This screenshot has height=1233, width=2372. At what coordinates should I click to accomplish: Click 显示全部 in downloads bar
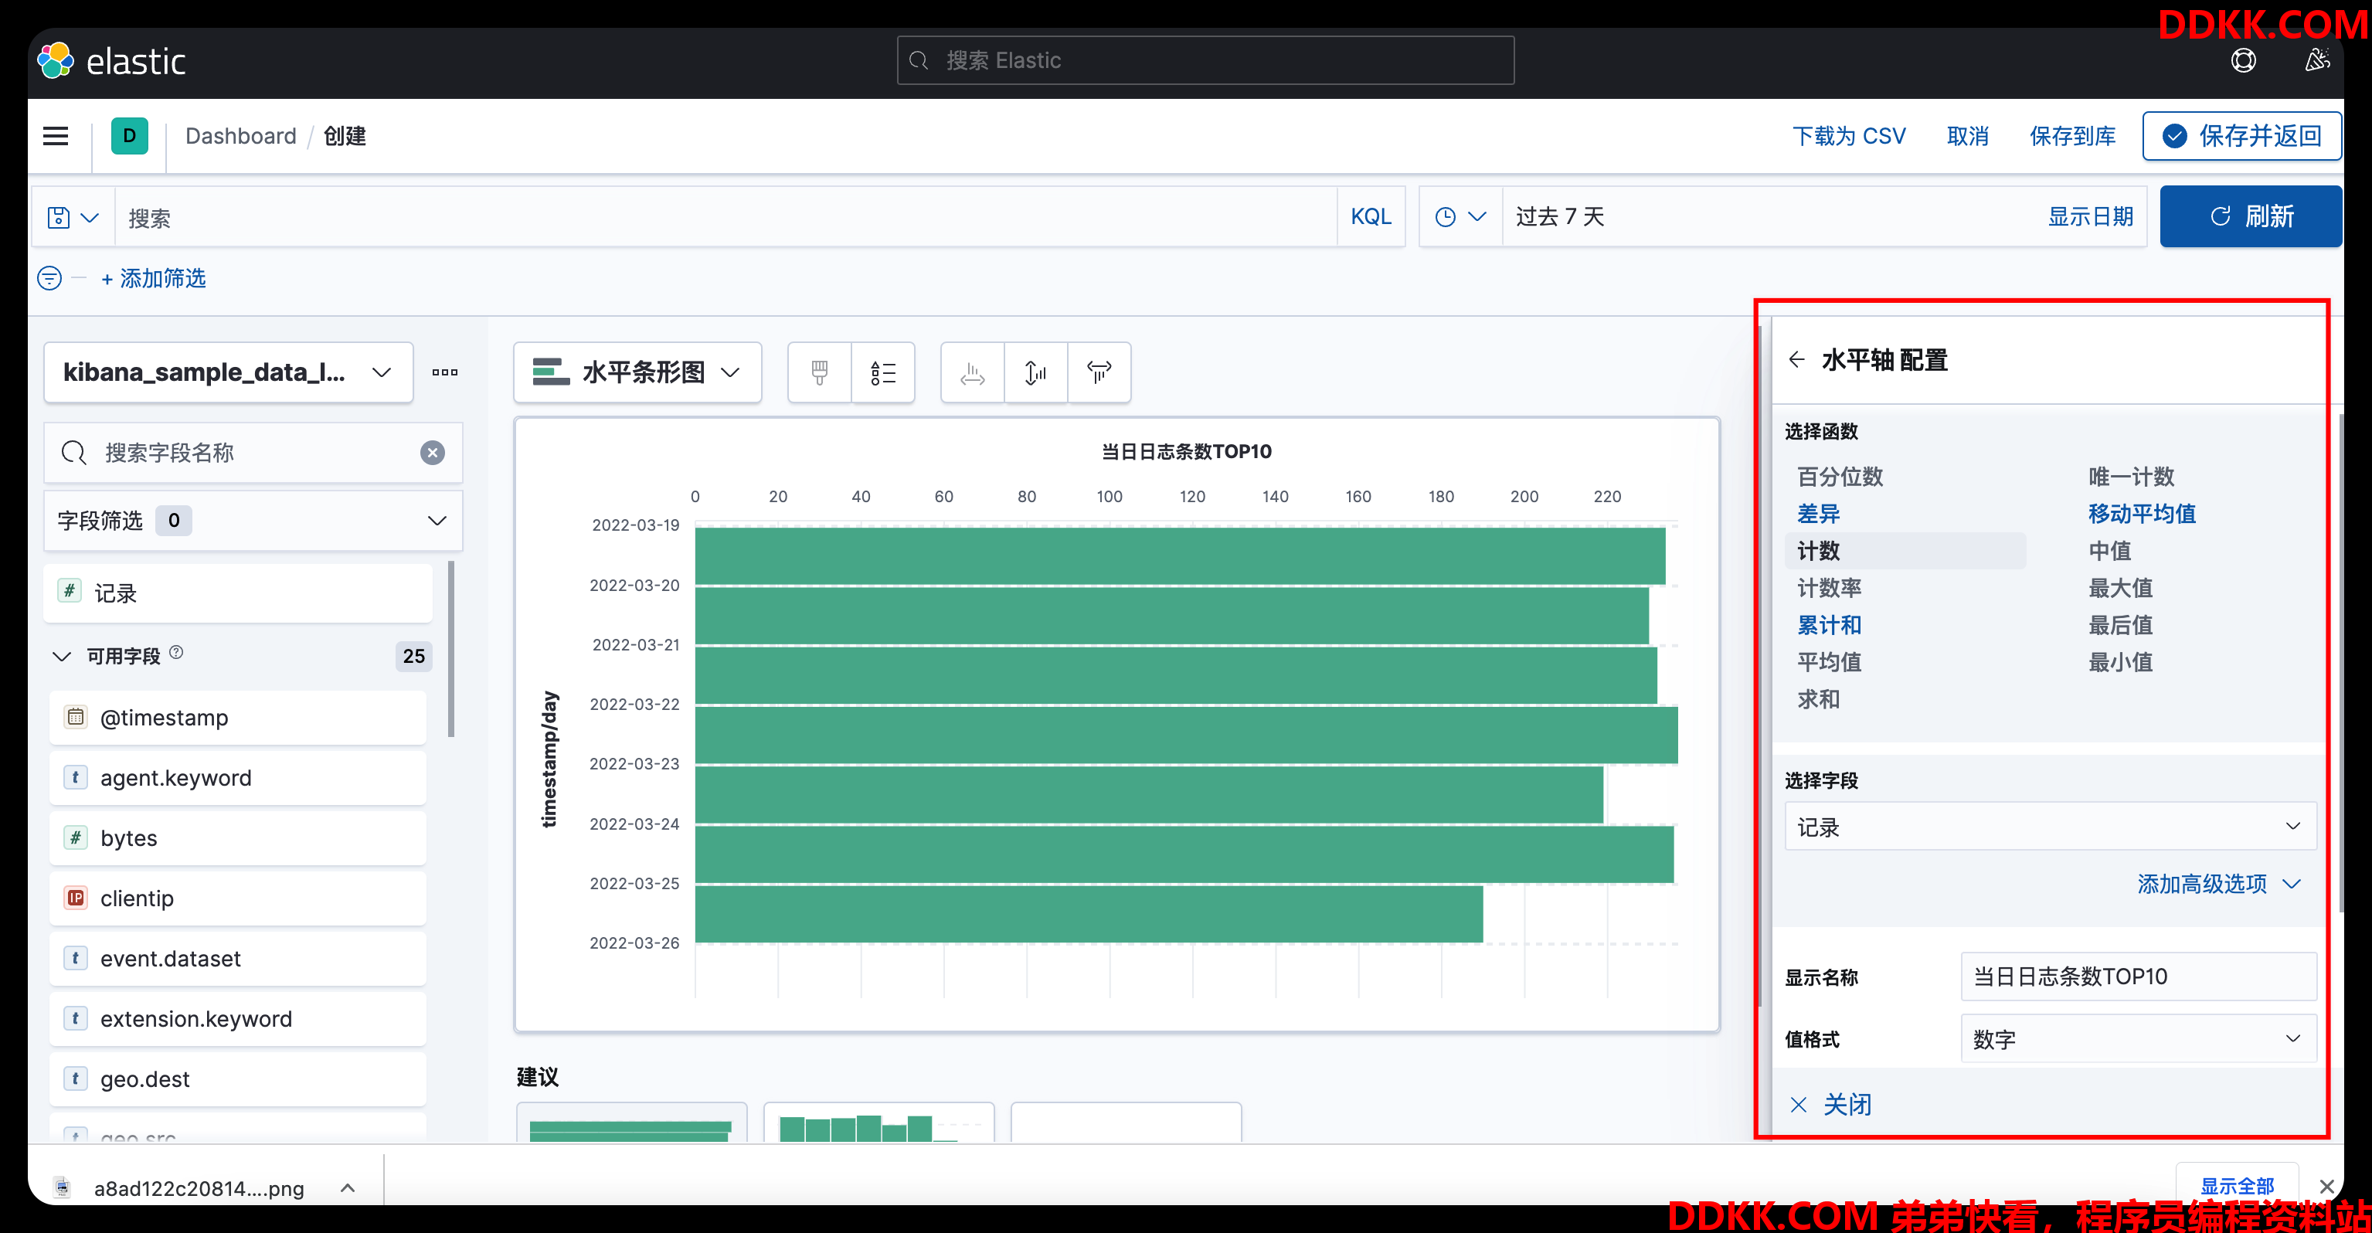click(2237, 1186)
